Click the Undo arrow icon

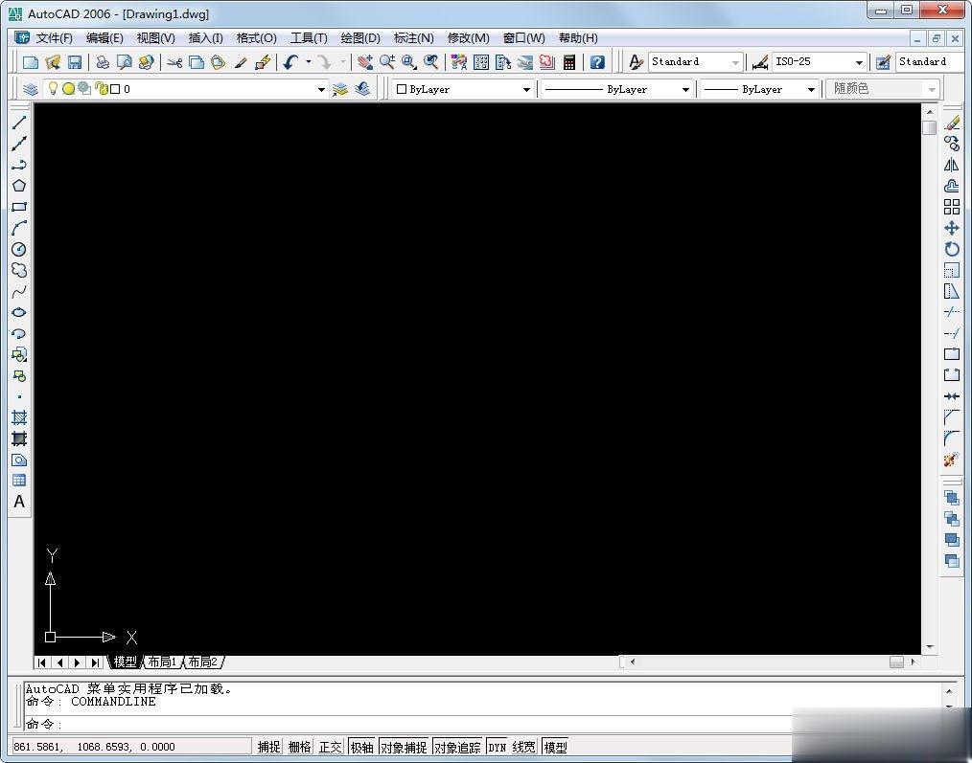click(x=290, y=62)
